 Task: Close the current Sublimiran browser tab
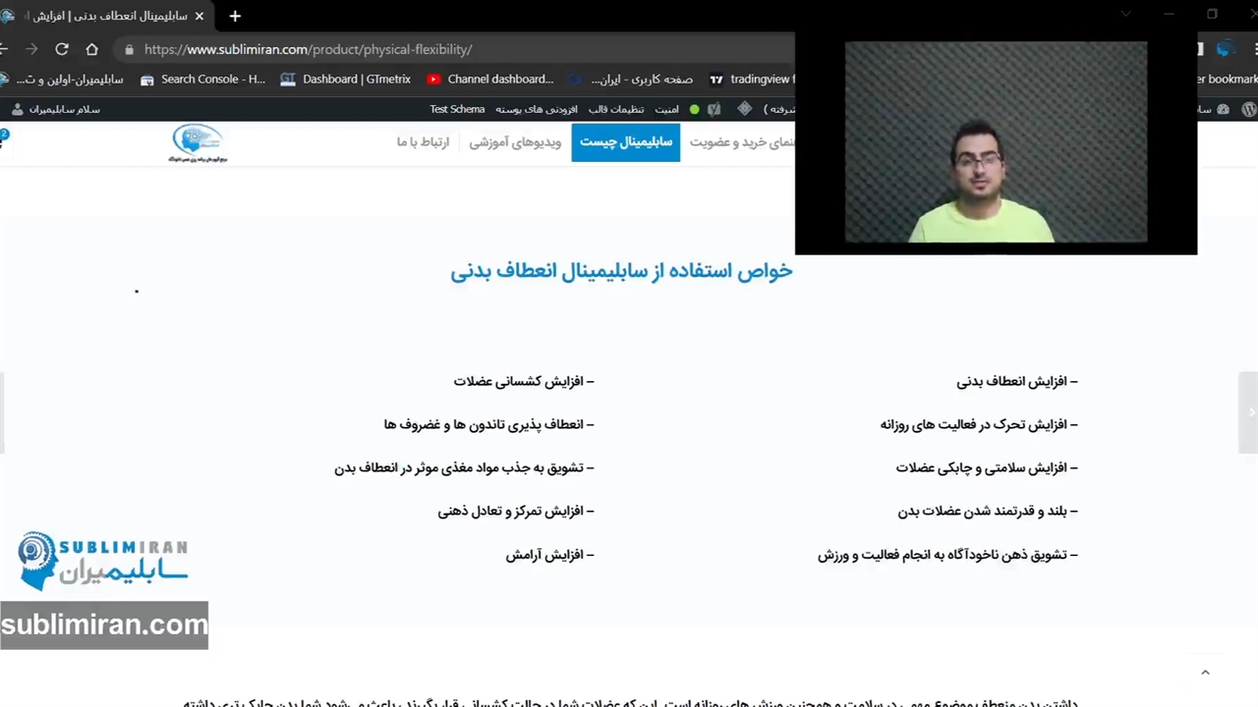(x=200, y=16)
